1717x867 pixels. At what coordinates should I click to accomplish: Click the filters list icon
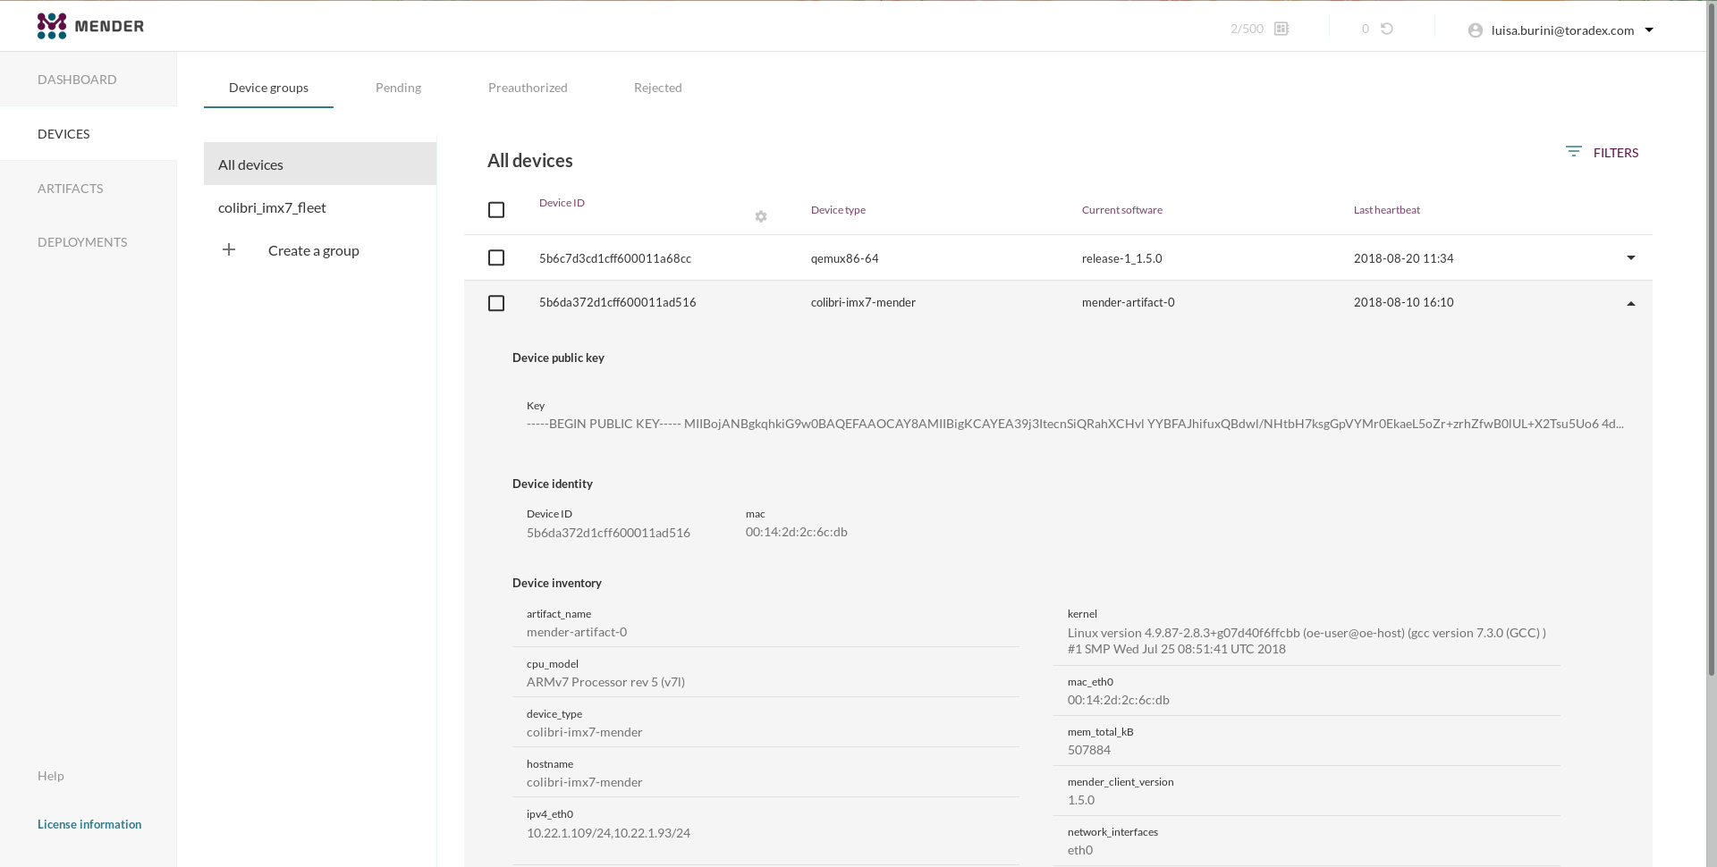click(1574, 152)
